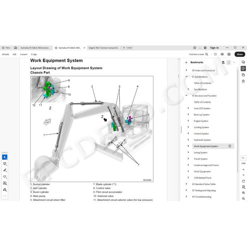Expand the Boot-up System bookmark
The width and height of the screenshot is (247, 247).
[188, 114]
